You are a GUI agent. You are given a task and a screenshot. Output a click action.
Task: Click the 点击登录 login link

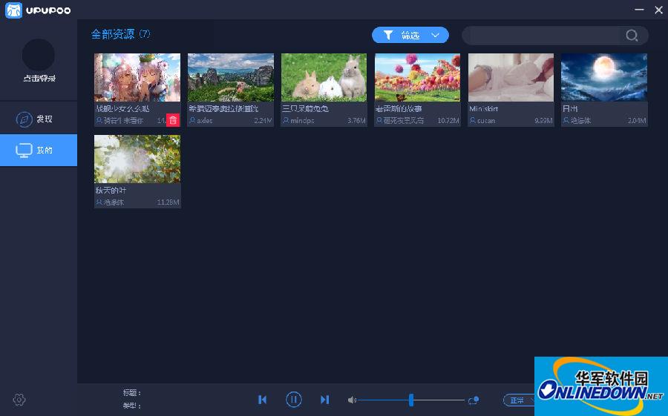click(39, 79)
